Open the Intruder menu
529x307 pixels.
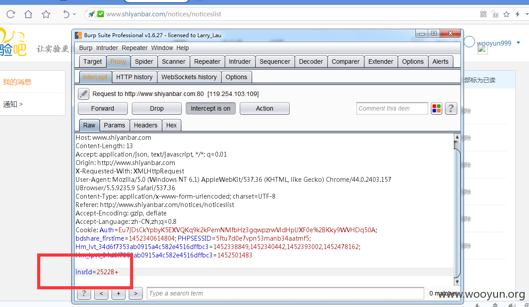(107, 48)
